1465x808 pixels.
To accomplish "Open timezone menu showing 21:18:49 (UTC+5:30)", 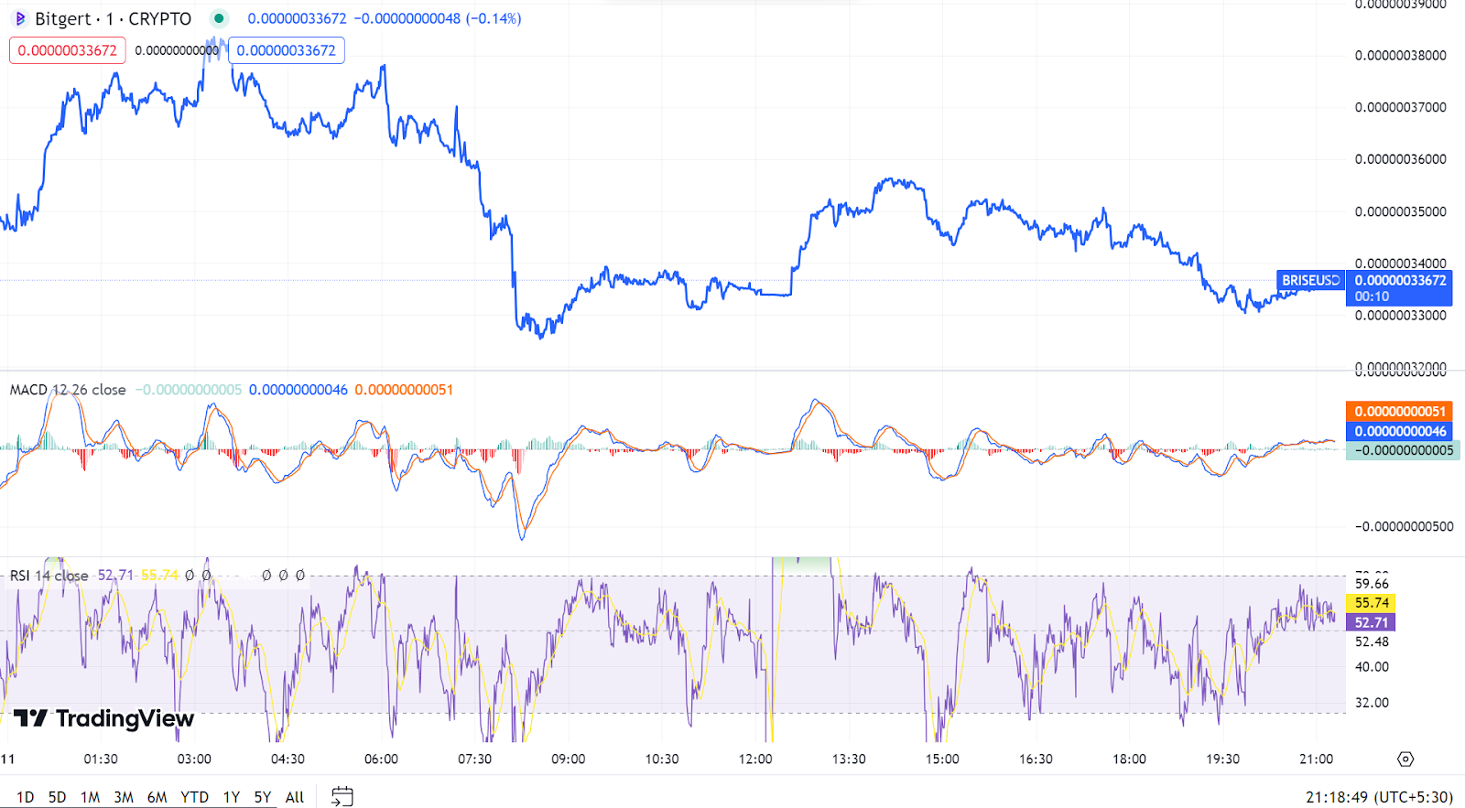I will point(1379,797).
